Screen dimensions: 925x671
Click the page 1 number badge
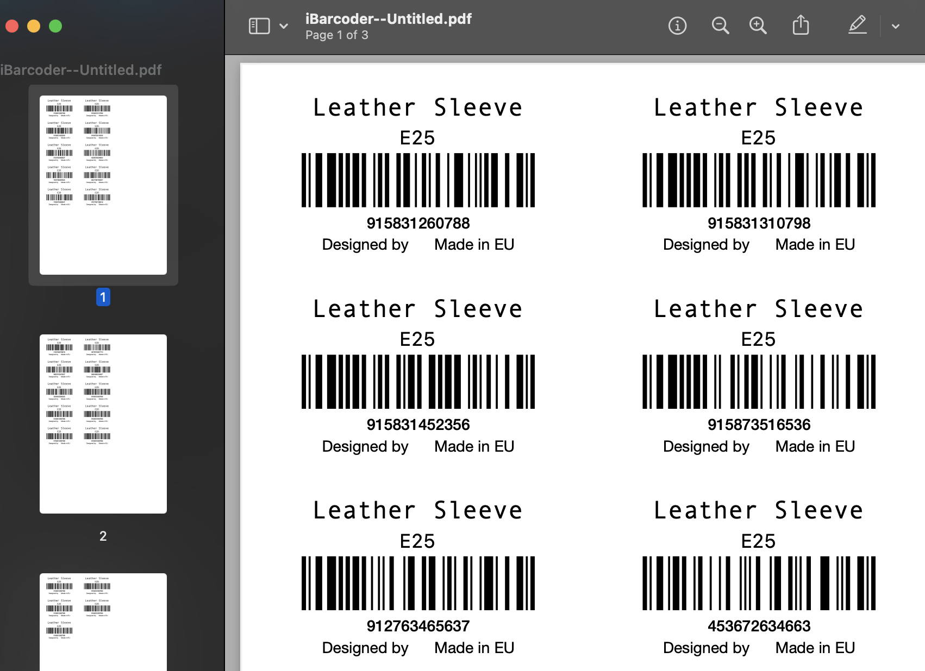pos(103,297)
